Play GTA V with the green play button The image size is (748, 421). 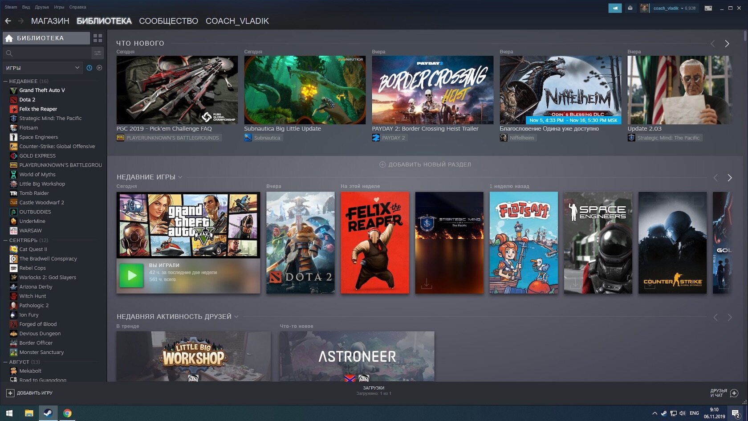131,275
